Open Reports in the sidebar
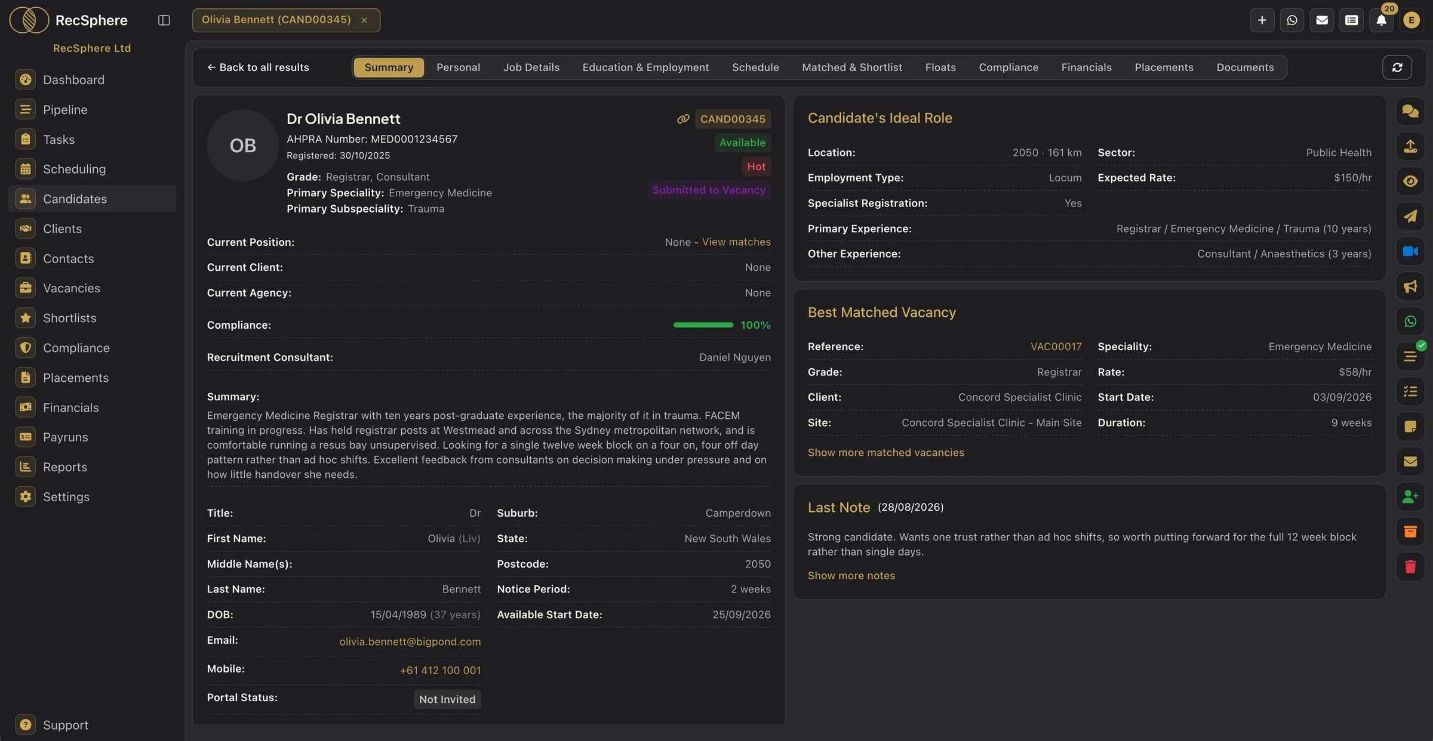Screen dimensions: 1433x741 point(91,467)
